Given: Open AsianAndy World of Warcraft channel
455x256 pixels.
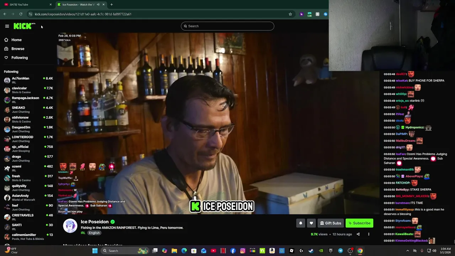Looking at the screenshot, I should coord(28,197).
